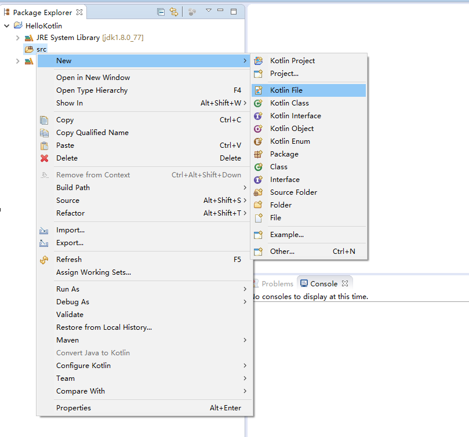This screenshot has width=469, height=437.
Task: Click the Java Interface icon in submenu
Action: tap(259, 180)
